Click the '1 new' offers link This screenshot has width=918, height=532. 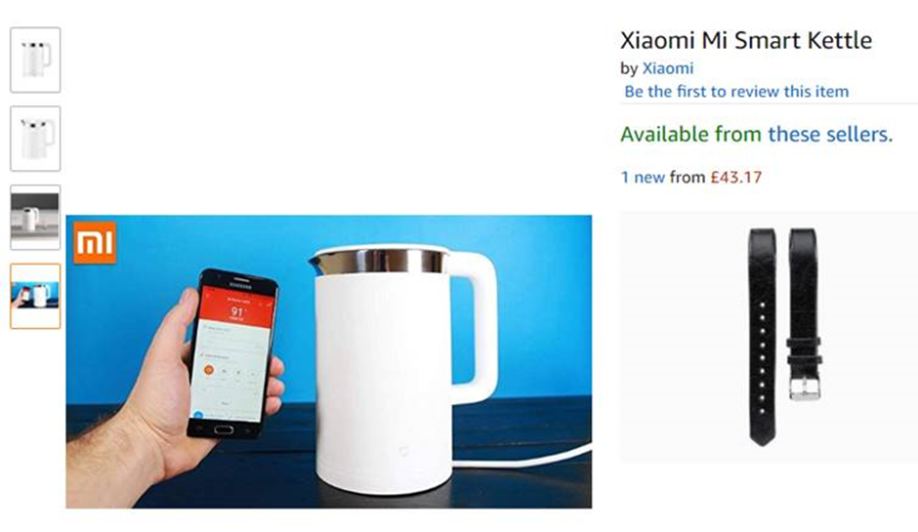[x=643, y=177]
